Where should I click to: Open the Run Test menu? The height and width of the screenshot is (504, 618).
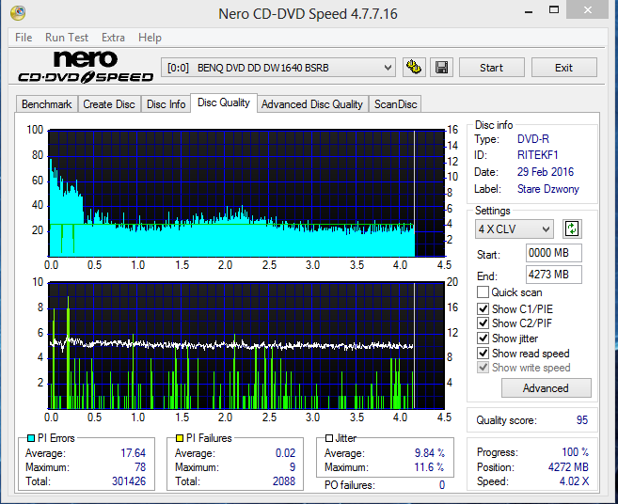click(x=67, y=38)
